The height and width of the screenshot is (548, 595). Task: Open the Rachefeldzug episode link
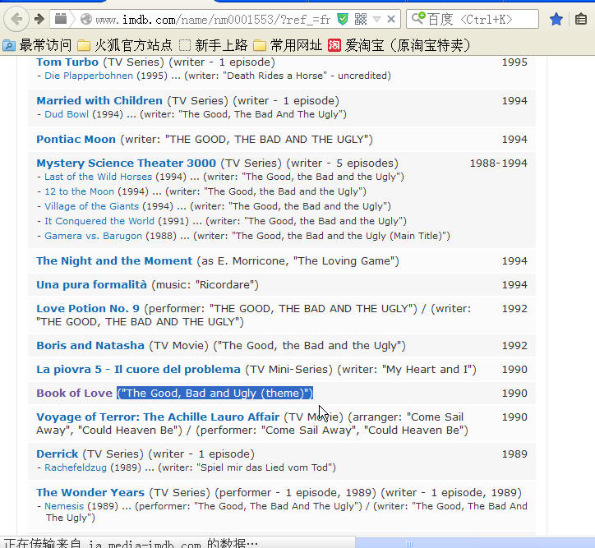[x=76, y=467]
